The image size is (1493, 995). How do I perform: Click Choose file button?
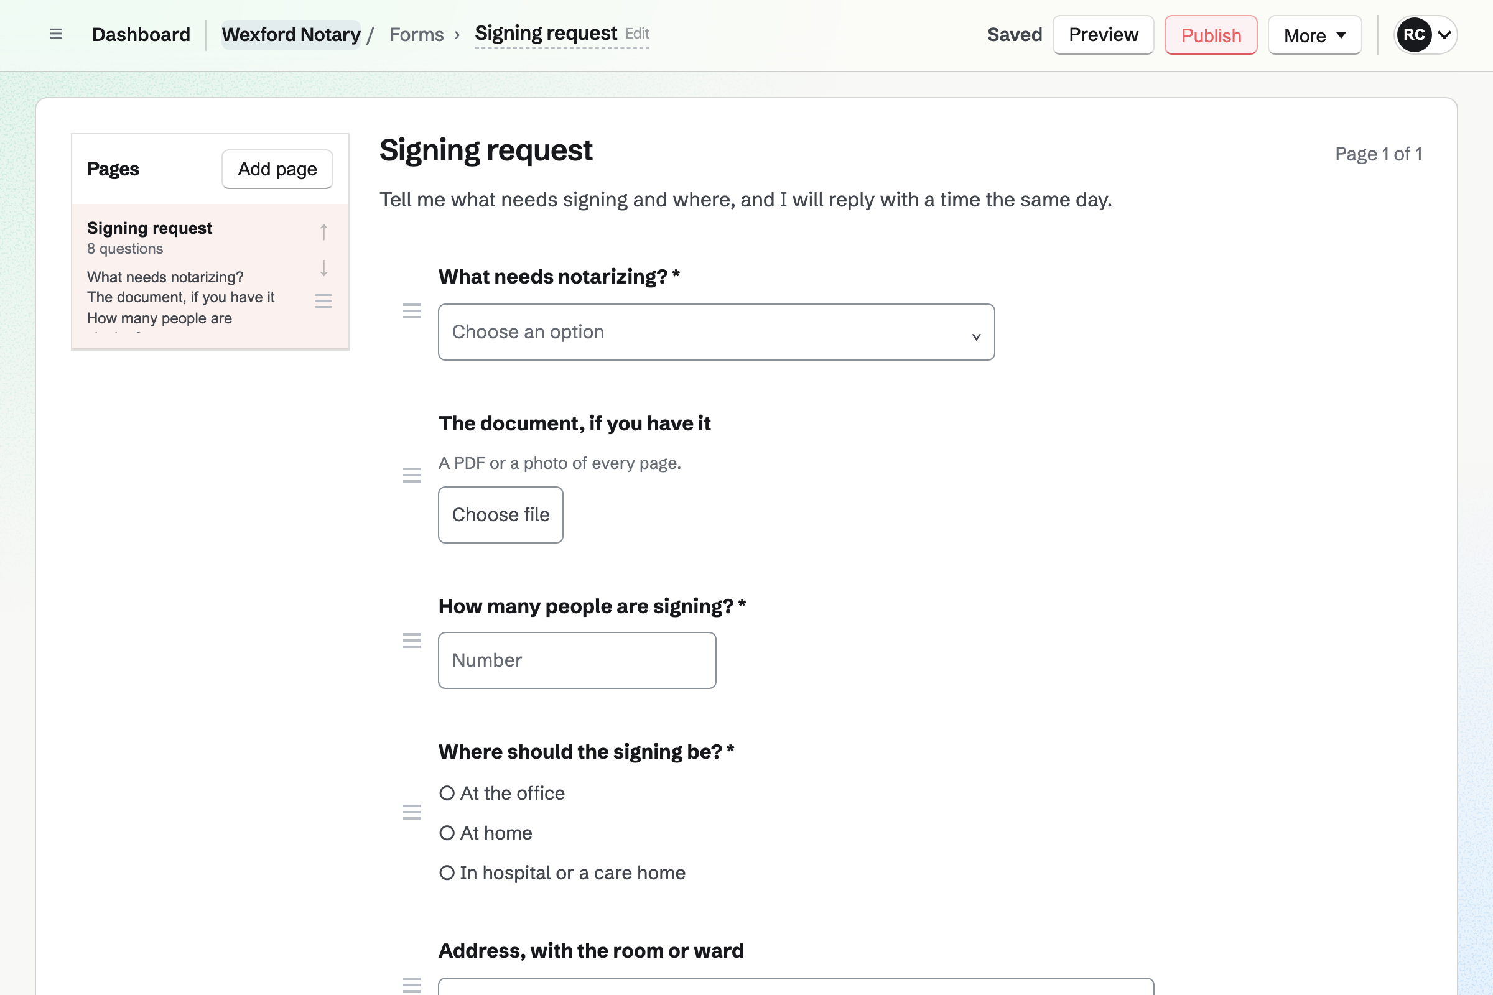[501, 515]
